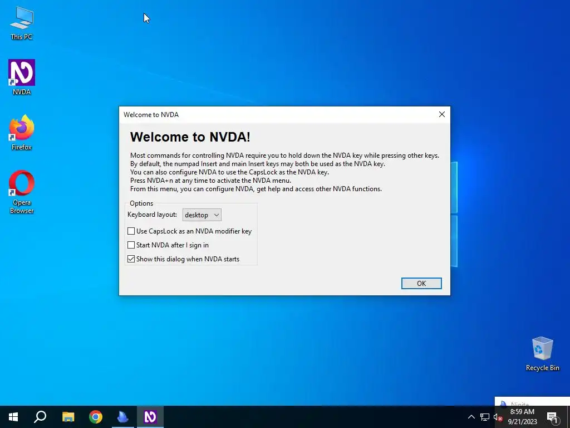Screen dimensions: 570x428
Task: Open the taskbar clock and date
Action: (522, 417)
